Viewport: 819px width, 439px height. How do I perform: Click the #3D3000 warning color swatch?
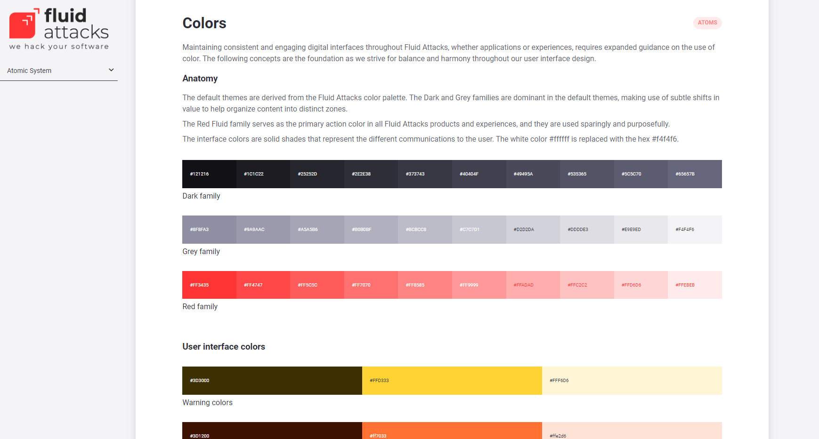[x=272, y=381]
